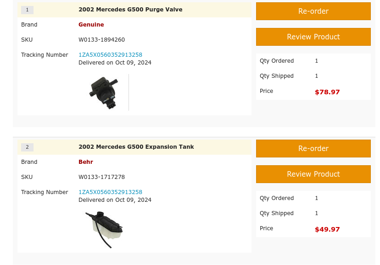Click the SKU W0133-1894260 text
Image resolution: width=380 pixels, height=265 pixels.
[x=101, y=40]
